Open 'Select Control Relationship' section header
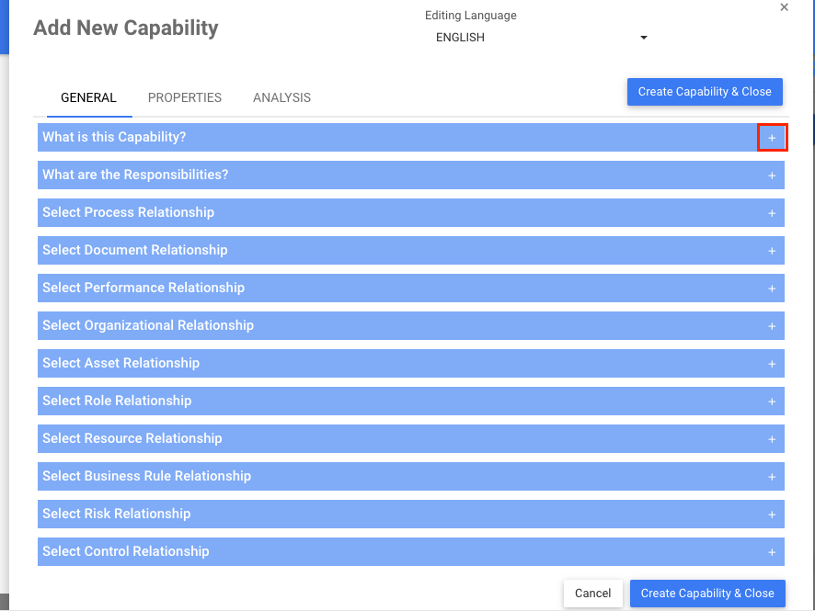This screenshot has width=815, height=611. click(x=411, y=552)
